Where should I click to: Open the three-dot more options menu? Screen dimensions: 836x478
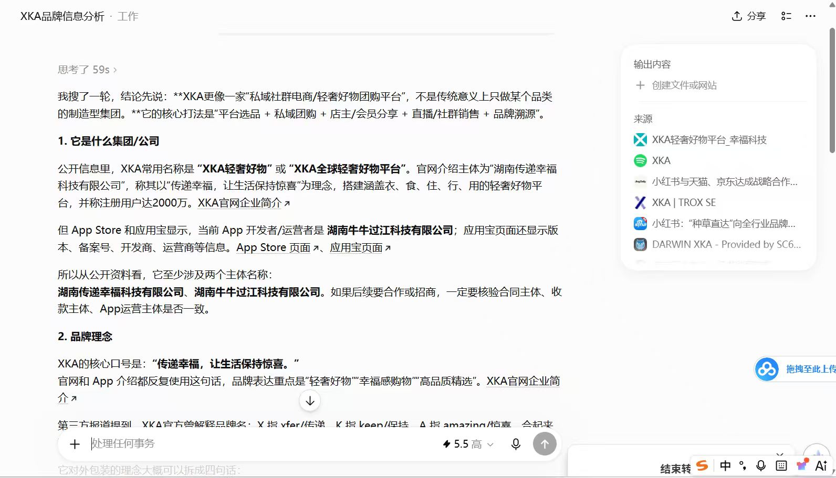[x=810, y=16]
